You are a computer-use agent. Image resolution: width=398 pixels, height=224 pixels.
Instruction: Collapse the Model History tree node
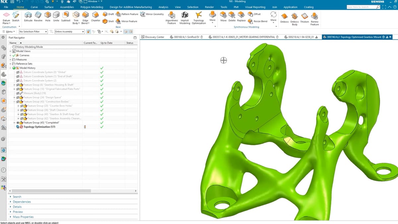(x=11, y=68)
